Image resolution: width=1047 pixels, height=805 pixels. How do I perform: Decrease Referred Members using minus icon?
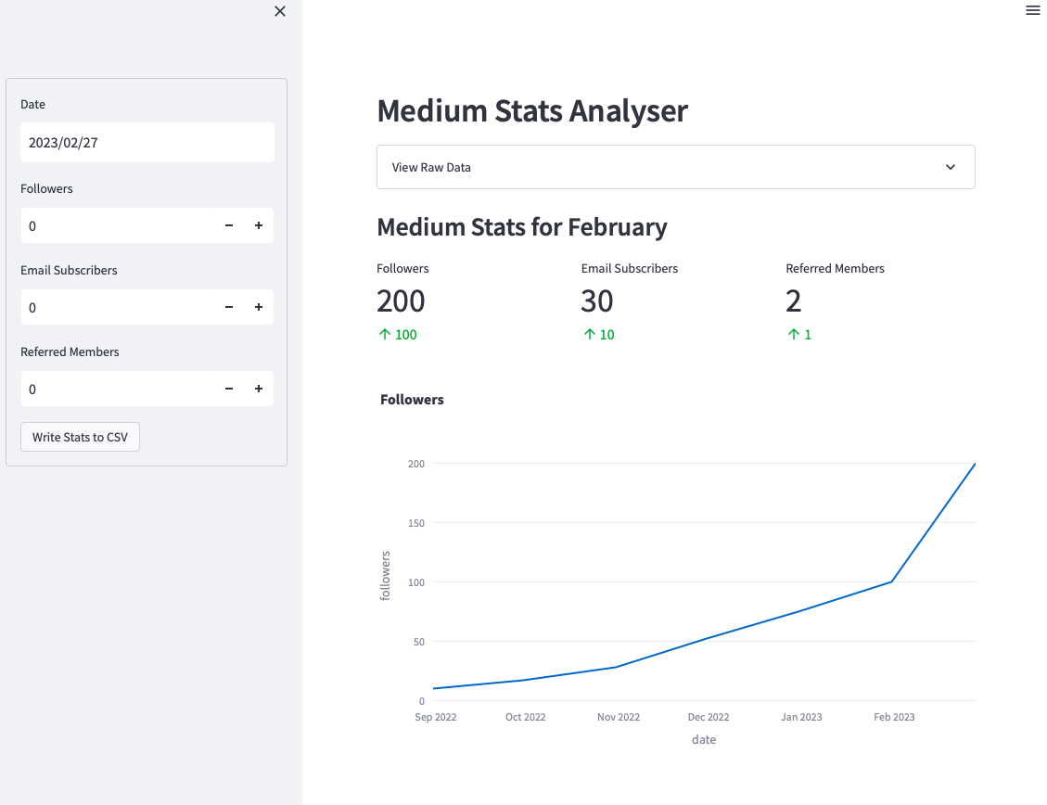point(229,389)
